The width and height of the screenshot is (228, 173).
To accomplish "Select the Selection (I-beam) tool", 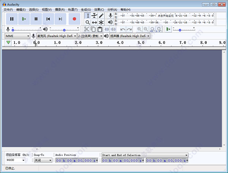I will coord(88,16).
